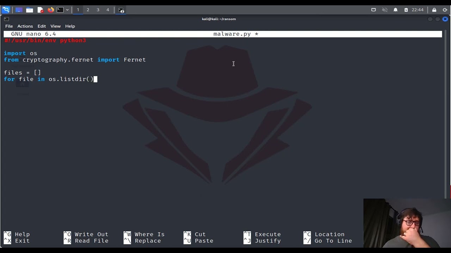
Task: Launch Firefox from the panel
Action: click(x=51, y=10)
